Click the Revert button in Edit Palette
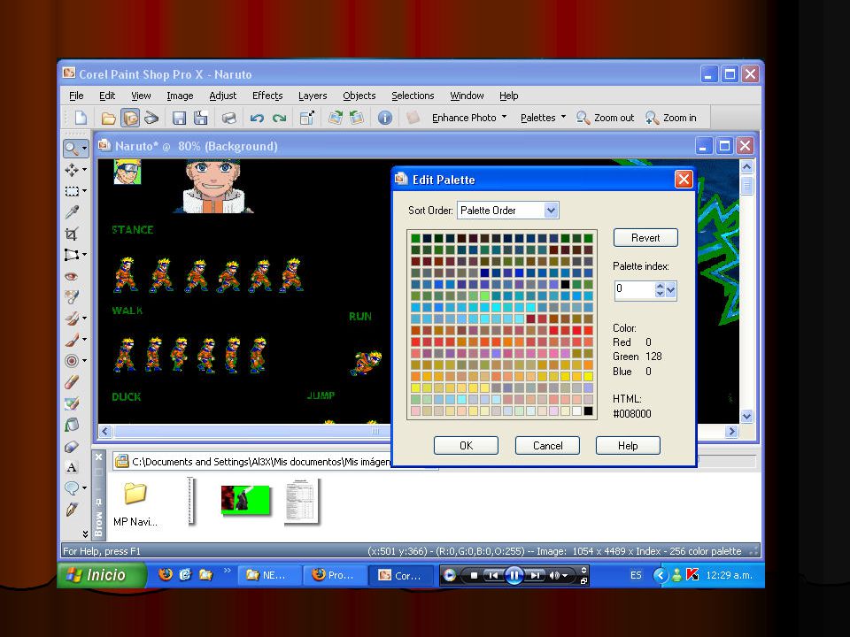 click(x=645, y=238)
